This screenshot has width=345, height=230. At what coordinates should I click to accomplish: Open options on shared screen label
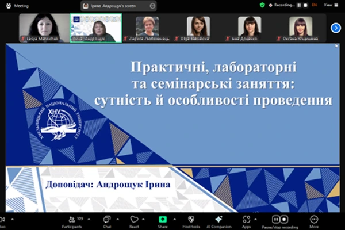coord(152,6)
